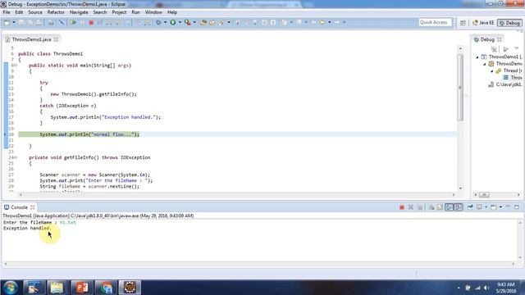Collapse the Thread node in Debug view
This screenshot has width=525, height=295.
click(492, 71)
